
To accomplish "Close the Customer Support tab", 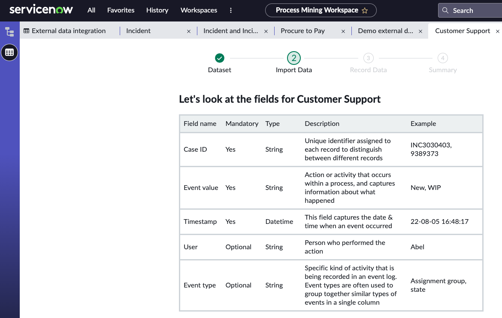I will coord(498,31).
